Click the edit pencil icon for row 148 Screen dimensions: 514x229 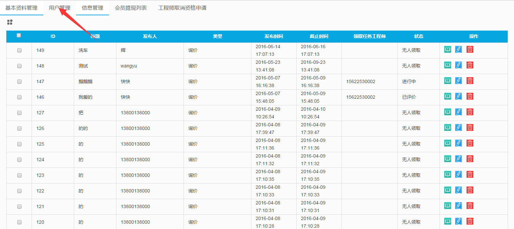click(x=458, y=65)
